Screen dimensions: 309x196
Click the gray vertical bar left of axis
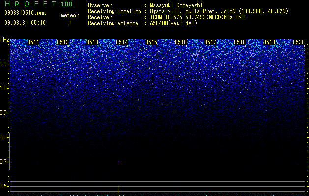pyautogui.click(x=10, y=151)
